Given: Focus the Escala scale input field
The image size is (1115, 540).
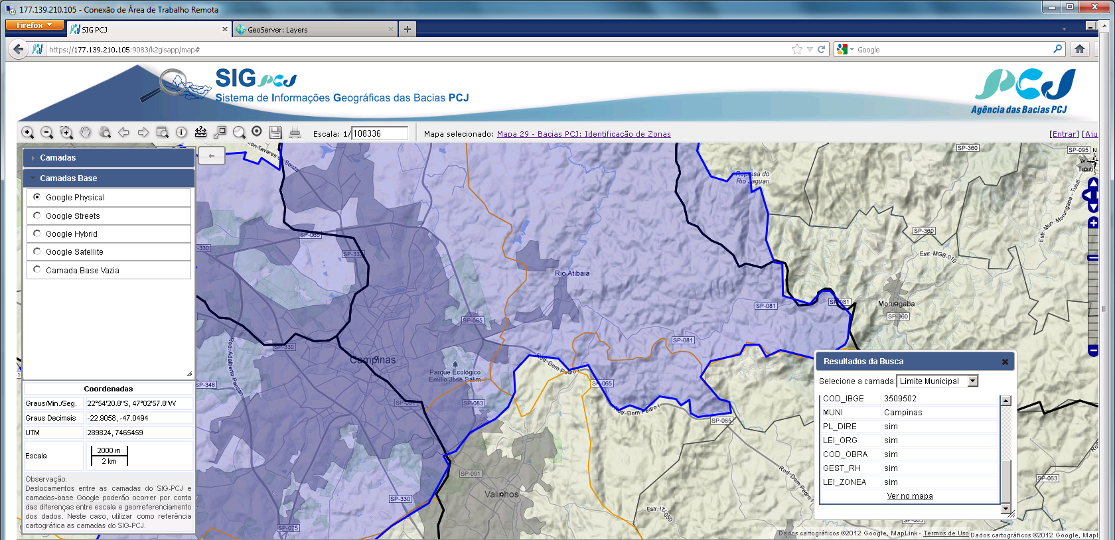Looking at the screenshot, I should pos(379,133).
